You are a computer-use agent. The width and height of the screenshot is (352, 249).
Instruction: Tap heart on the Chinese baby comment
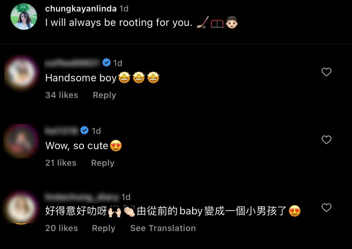click(326, 208)
